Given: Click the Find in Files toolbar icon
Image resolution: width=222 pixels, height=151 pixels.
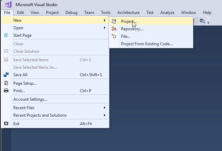Looking at the screenshot, I should pyautogui.click(x=202, y=21).
